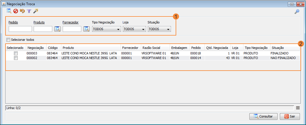The width and height of the screenshot is (306, 125).
Task: Click into the Pedido input field
Action: pyautogui.click(x=20, y=29)
